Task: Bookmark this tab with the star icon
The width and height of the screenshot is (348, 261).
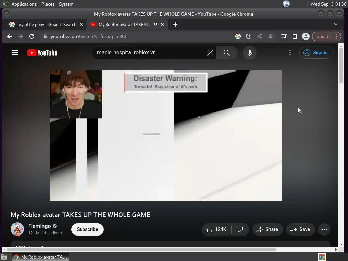Action: coord(270,36)
